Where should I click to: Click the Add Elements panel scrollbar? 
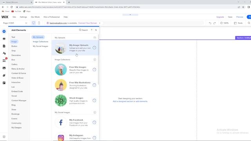tap(98, 60)
